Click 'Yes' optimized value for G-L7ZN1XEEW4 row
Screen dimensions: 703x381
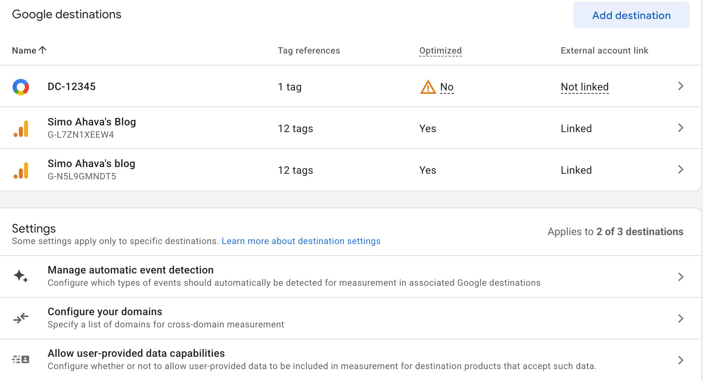pyautogui.click(x=428, y=129)
